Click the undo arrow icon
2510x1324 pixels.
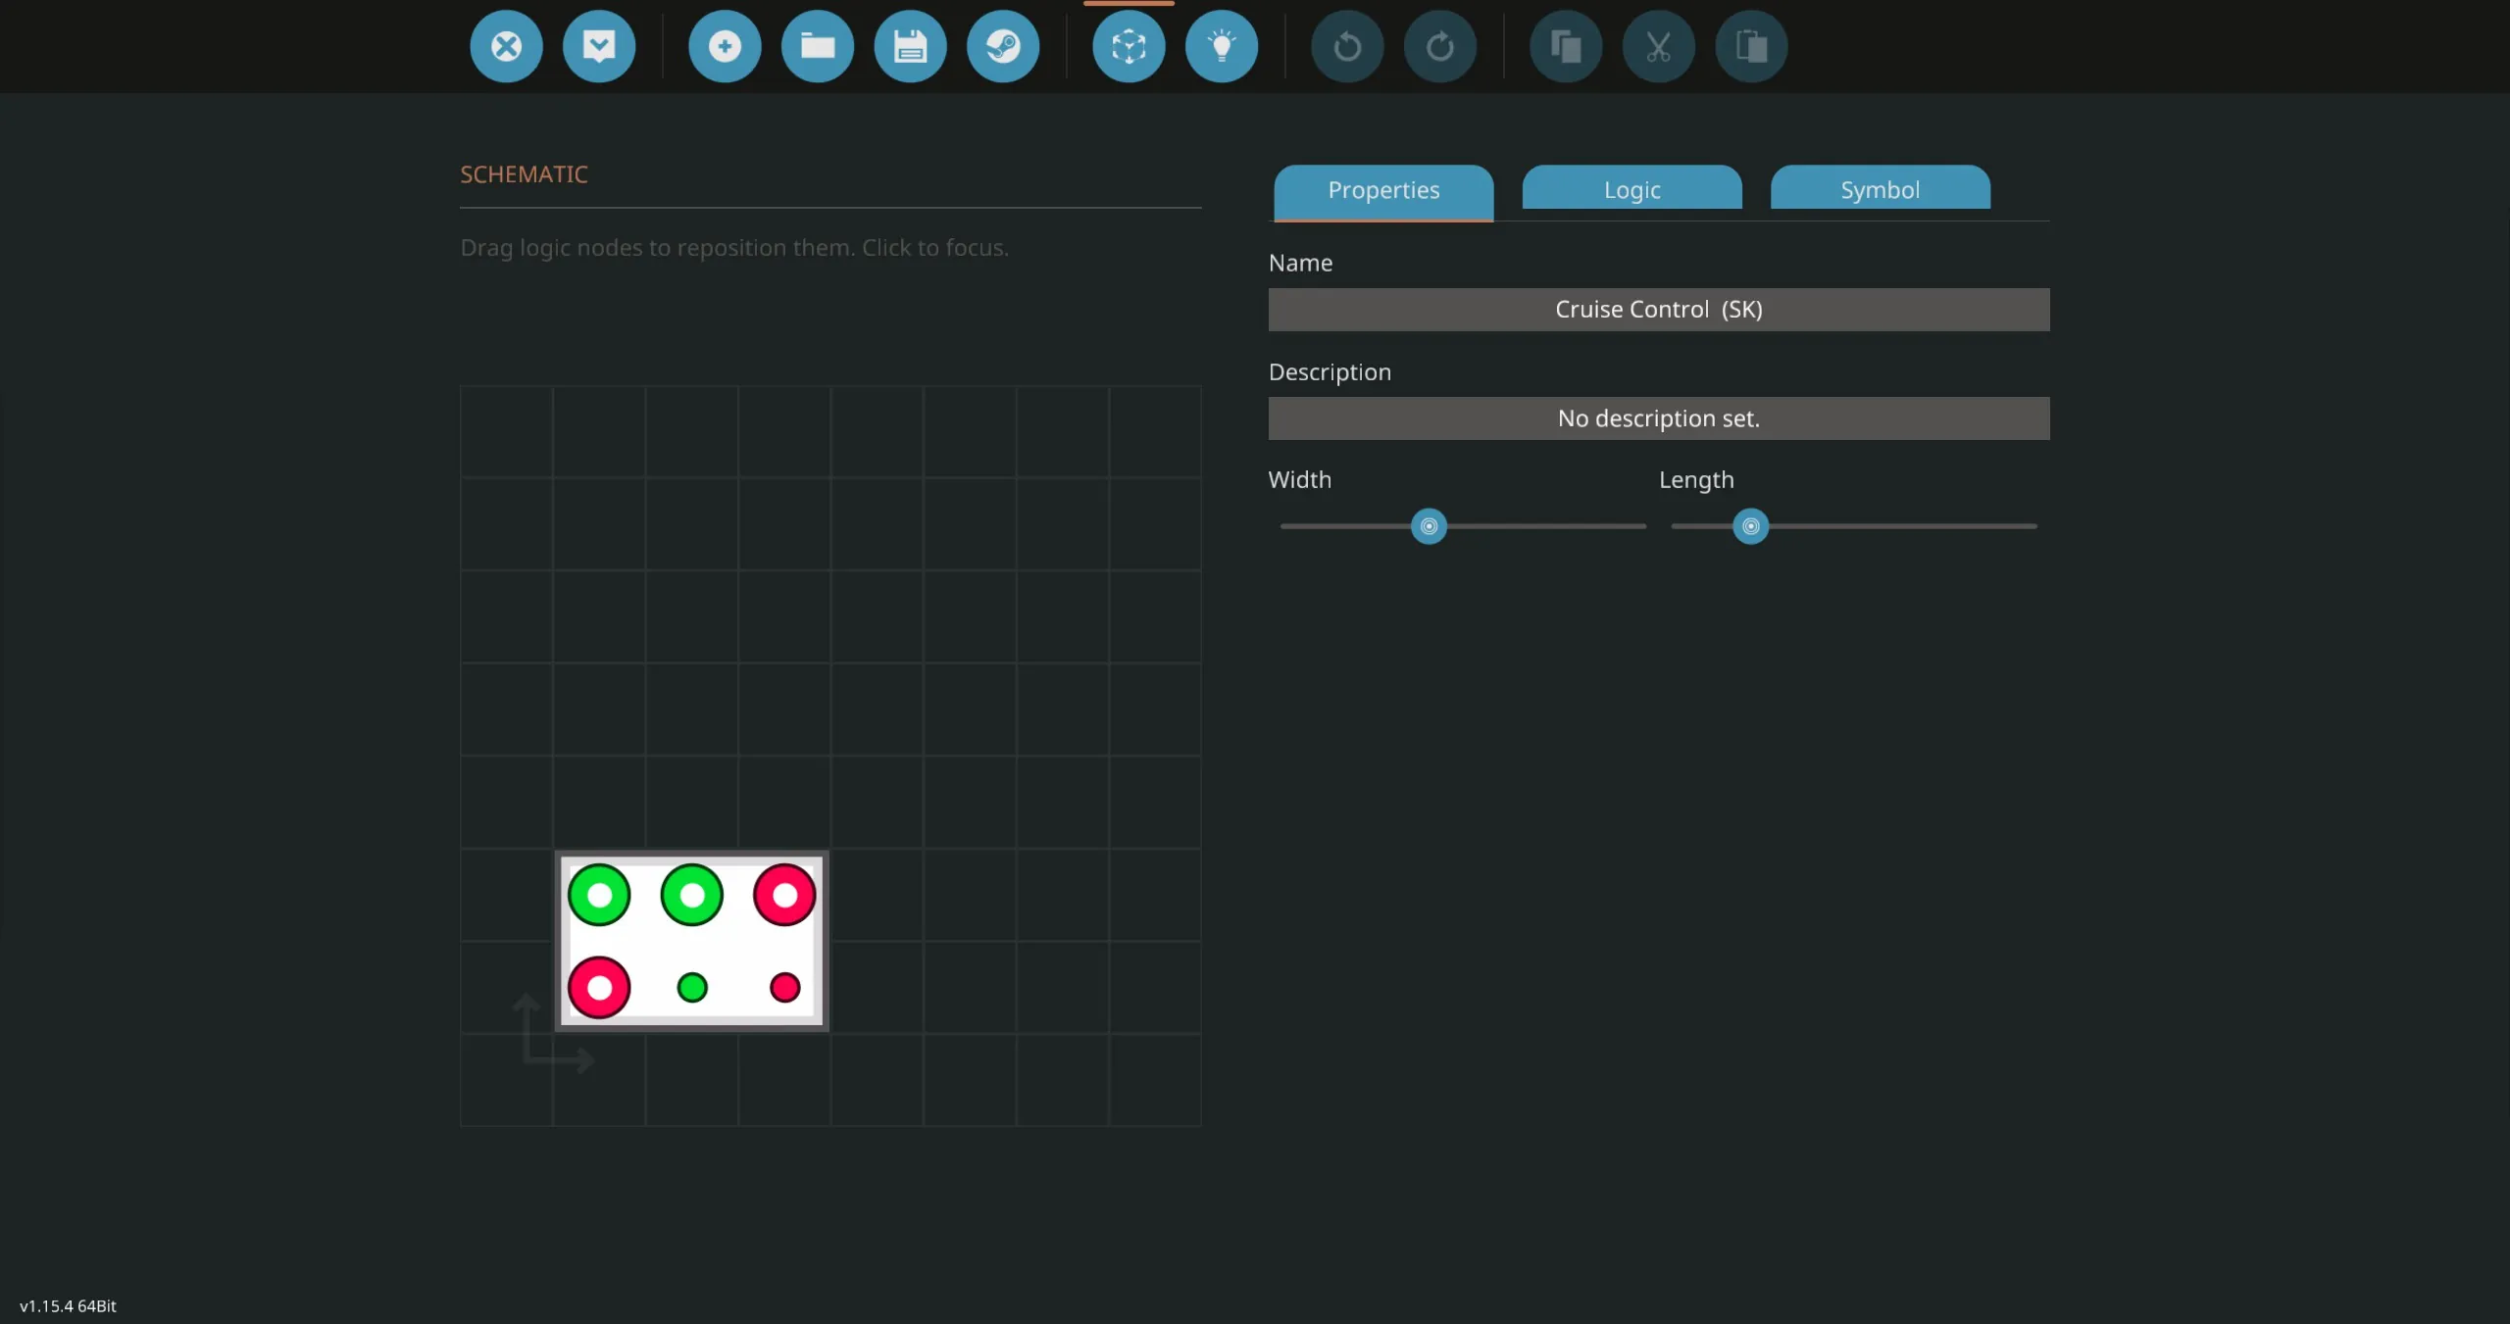[x=1347, y=46]
